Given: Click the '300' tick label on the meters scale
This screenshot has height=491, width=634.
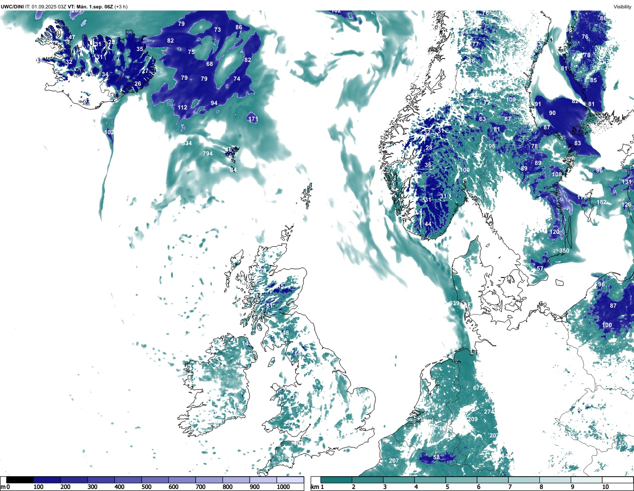Looking at the screenshot, I should click(x=92, y=488).
